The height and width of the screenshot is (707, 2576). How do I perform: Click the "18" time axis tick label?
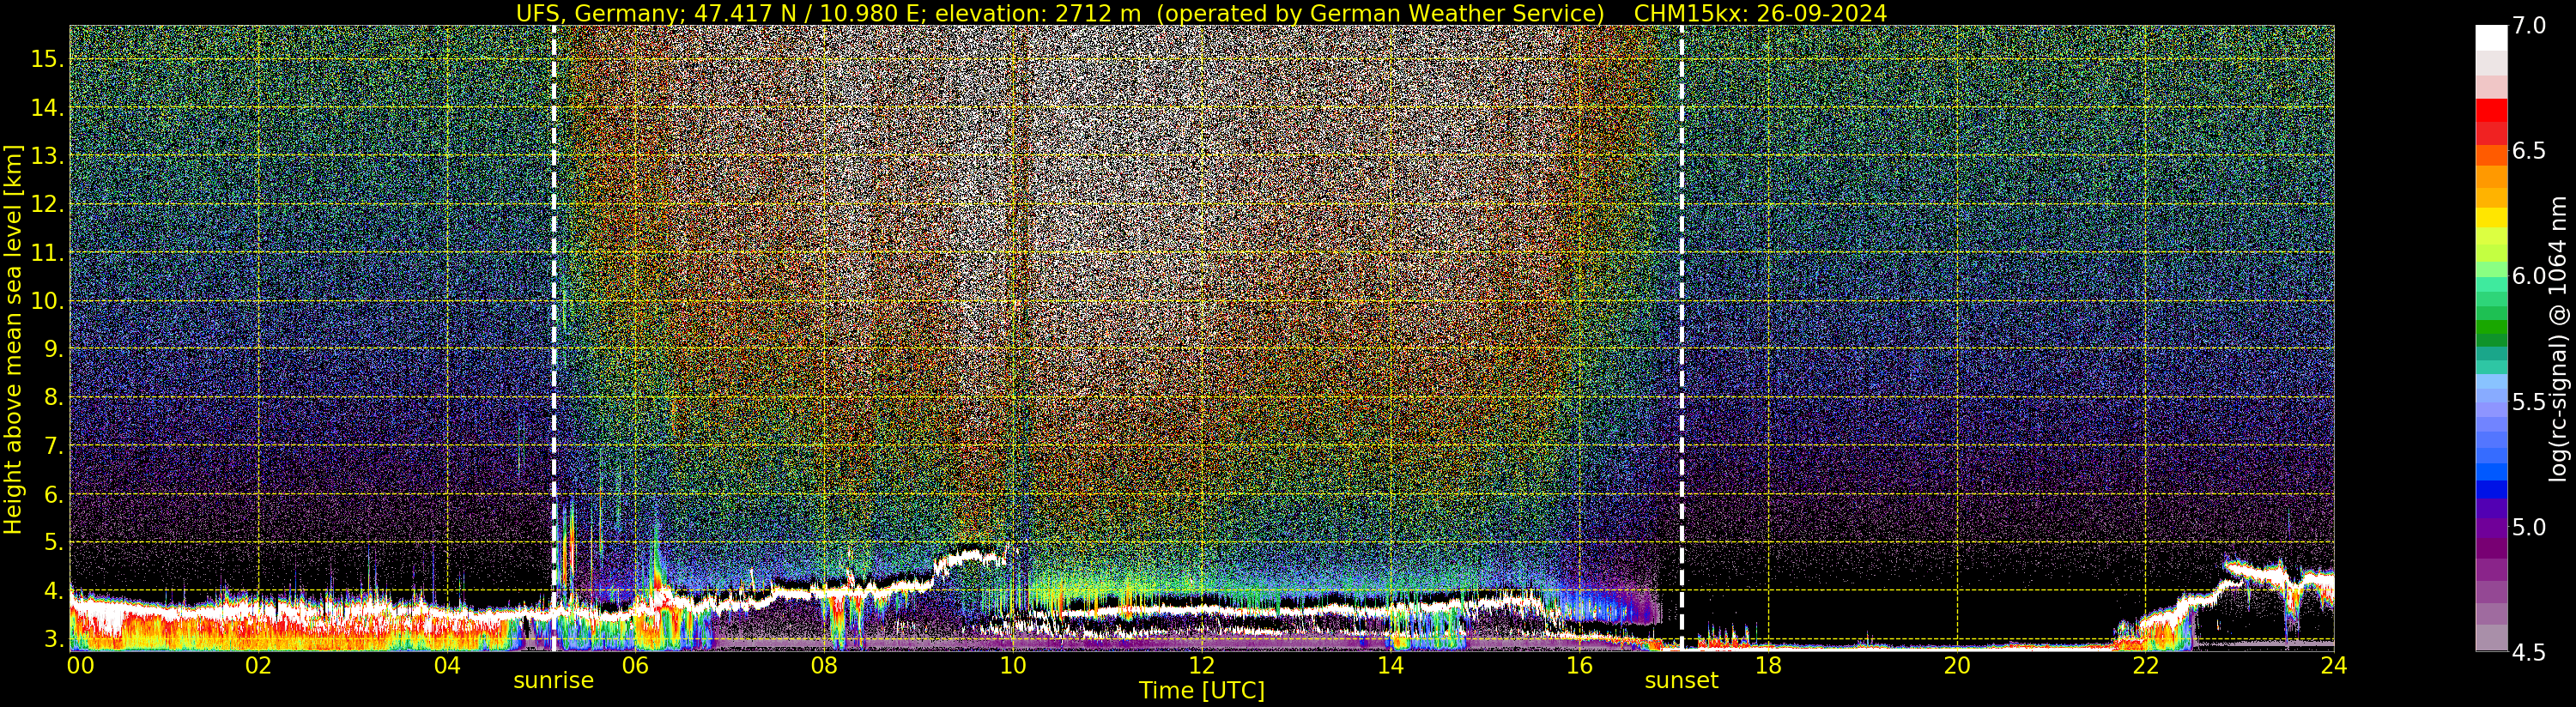click(1768, 665)
